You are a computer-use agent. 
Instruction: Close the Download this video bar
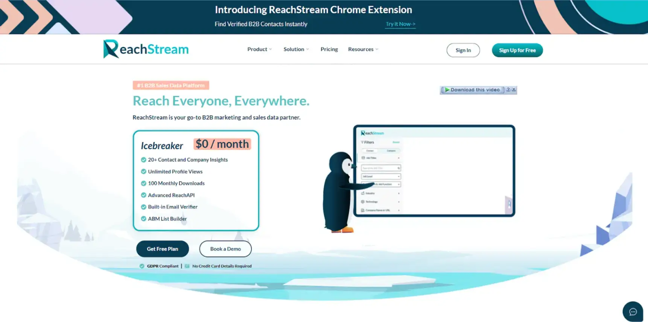coord(514,90)
